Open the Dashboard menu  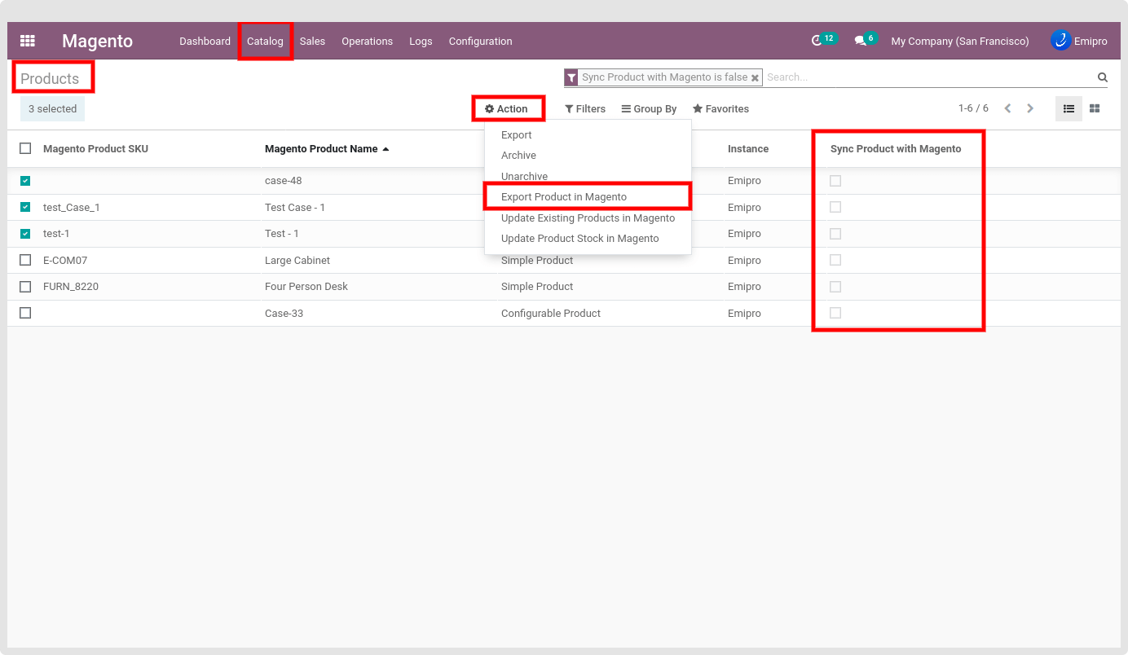[x=205, y=41]
